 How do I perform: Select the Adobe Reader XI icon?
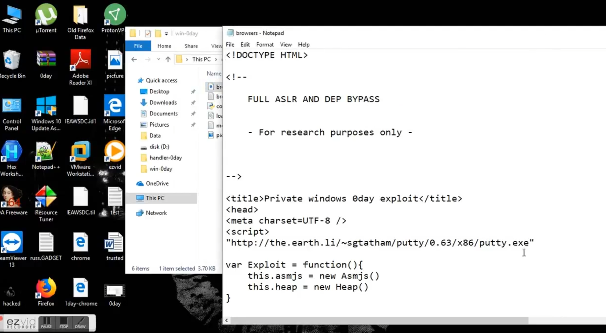tap(80, 61)
